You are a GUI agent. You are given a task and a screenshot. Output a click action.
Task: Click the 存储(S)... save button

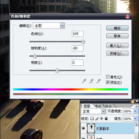117,53
